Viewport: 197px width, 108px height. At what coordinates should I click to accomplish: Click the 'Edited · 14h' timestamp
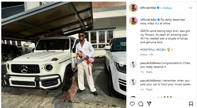click(x=147, y=55)
